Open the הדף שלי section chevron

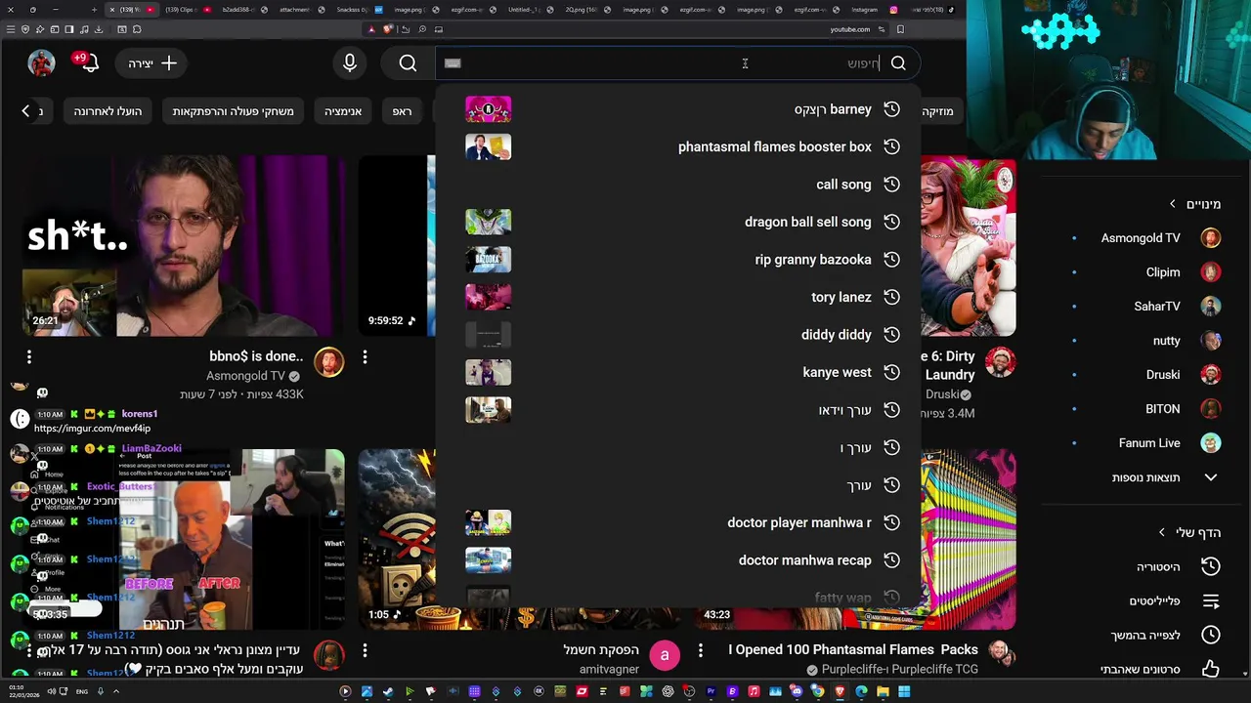1161,532
